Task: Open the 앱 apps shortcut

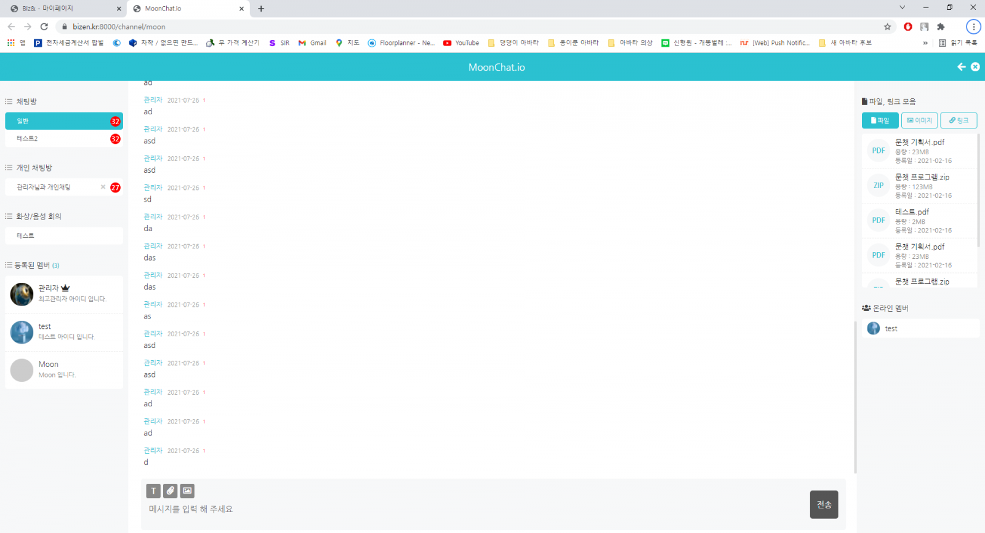Action: pyautogui.click(x=17, y=43)
